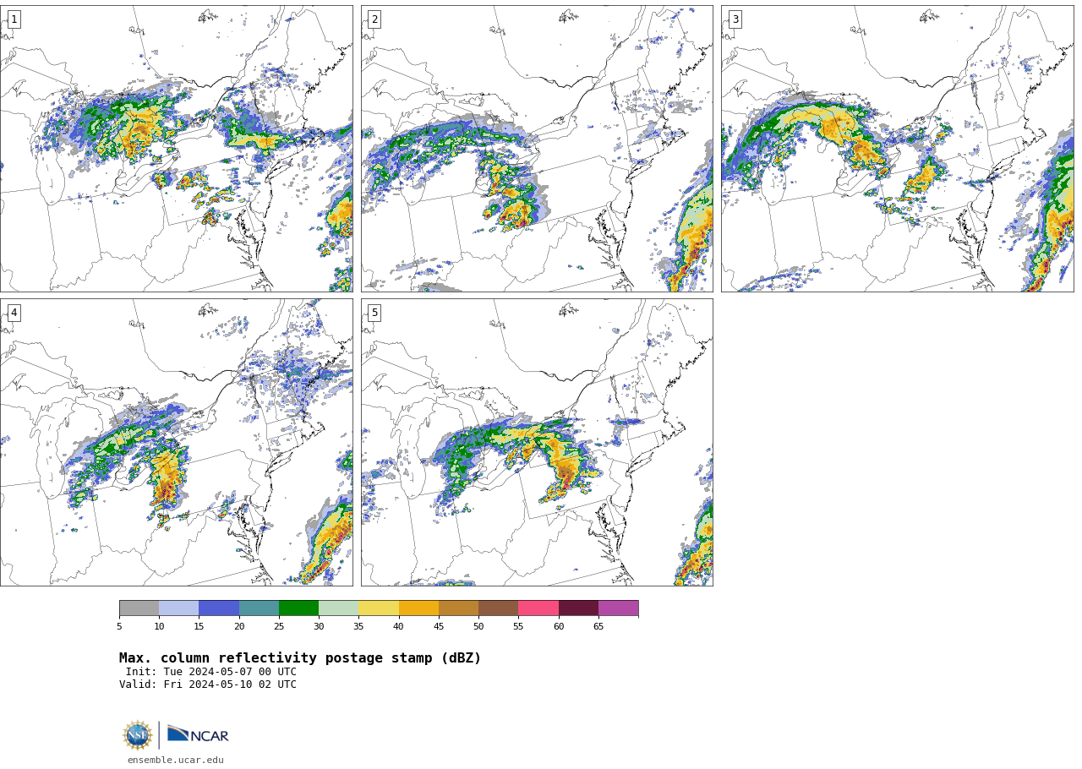
Task: Click the pink 55-60 dBZ swatch
Action: click(538, 608)
